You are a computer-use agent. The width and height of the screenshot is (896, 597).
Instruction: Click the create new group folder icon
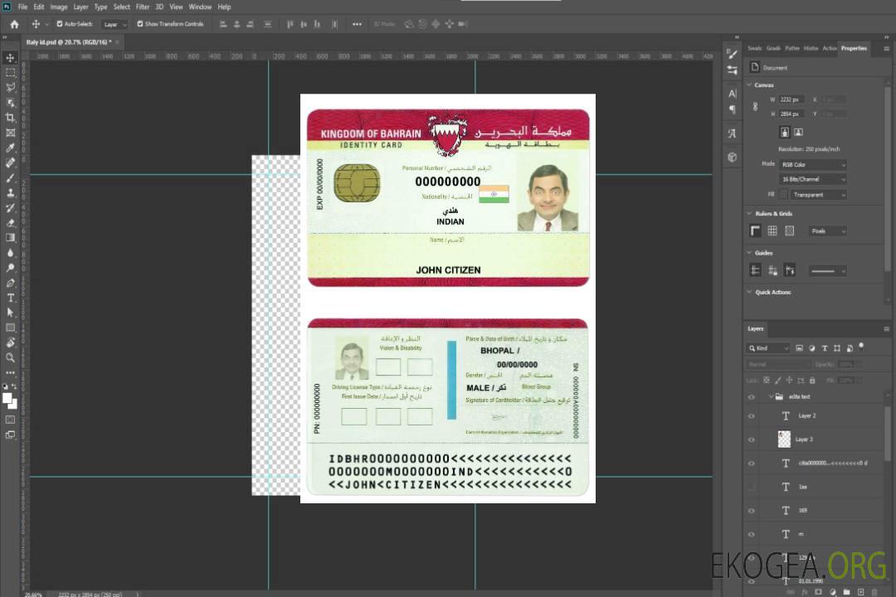click(x=846, y=592)
